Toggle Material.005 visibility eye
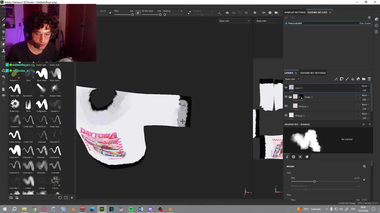The height and width of the screenshot is (213, 380). coord(286,23)
